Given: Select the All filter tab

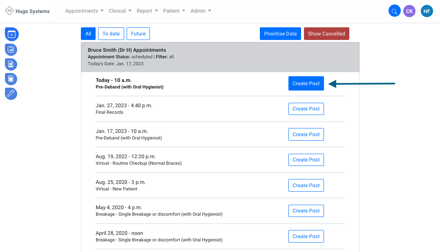Looking at the screenshot, I should (88, 34).
